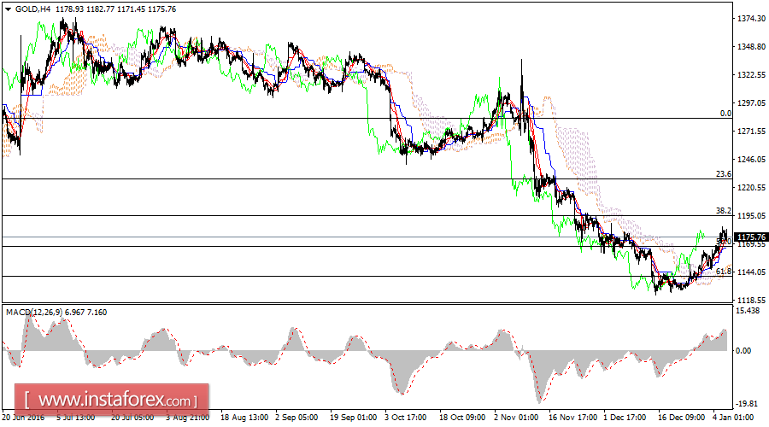Select the OHLC values 1178.93 1182.77 1171.45 1175.76
The width and height of the screenshot is (769, 427).
(115, 9)
